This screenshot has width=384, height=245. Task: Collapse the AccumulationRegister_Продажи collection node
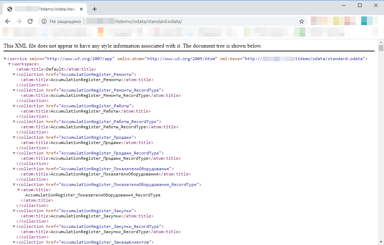click(x=14, y=137)
